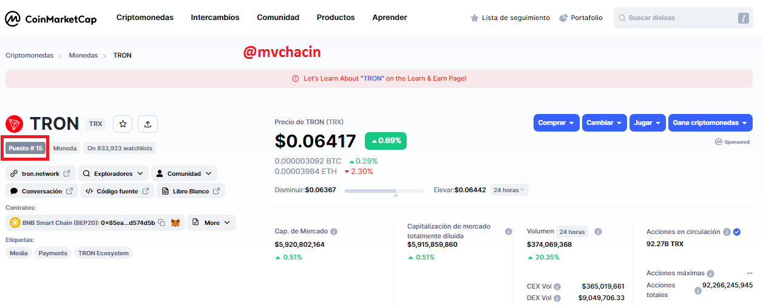763x308 pixels.
Task: Open the Productos menu
Action: pos(336,18)
